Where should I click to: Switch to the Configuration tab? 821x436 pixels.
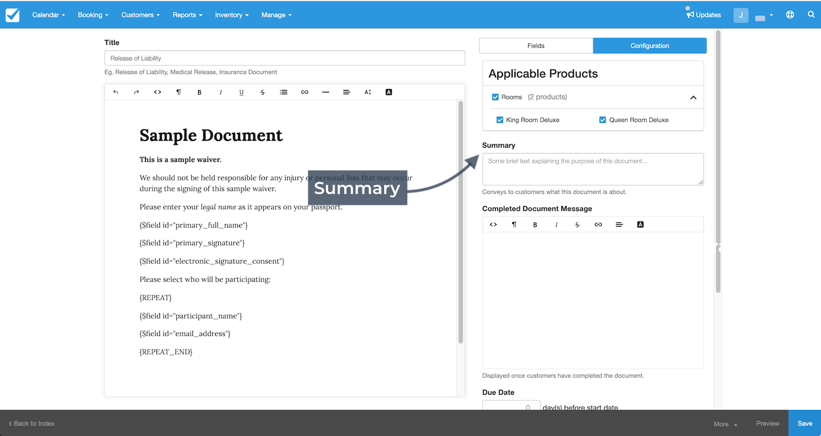pyautogui.click(x=650, y=46)
